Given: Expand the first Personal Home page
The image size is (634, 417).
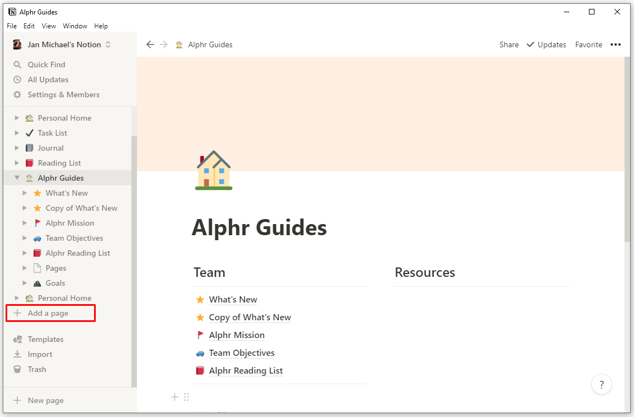Looking at the screenshot, I should [x=17, y=118].
